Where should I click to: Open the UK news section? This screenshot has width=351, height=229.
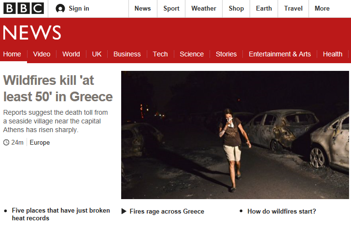[97, 54]
